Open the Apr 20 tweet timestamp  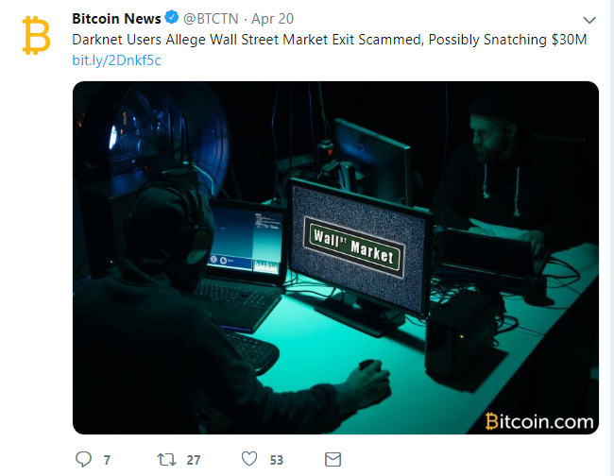coord(273,18)
